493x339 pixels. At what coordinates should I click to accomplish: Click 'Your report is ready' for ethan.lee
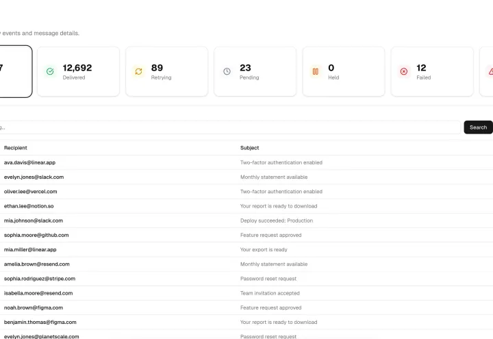tap(279, 206)
